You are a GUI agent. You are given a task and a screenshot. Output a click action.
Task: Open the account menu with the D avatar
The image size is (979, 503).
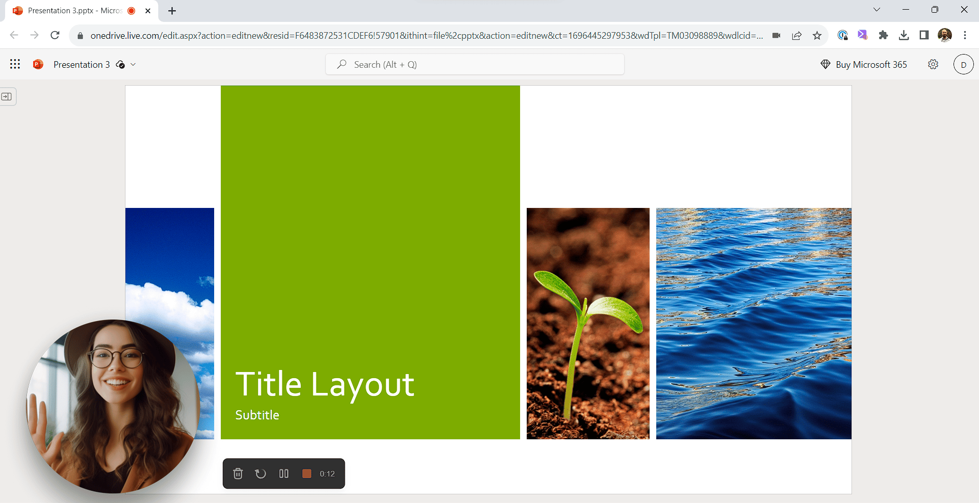pos(963,64)
